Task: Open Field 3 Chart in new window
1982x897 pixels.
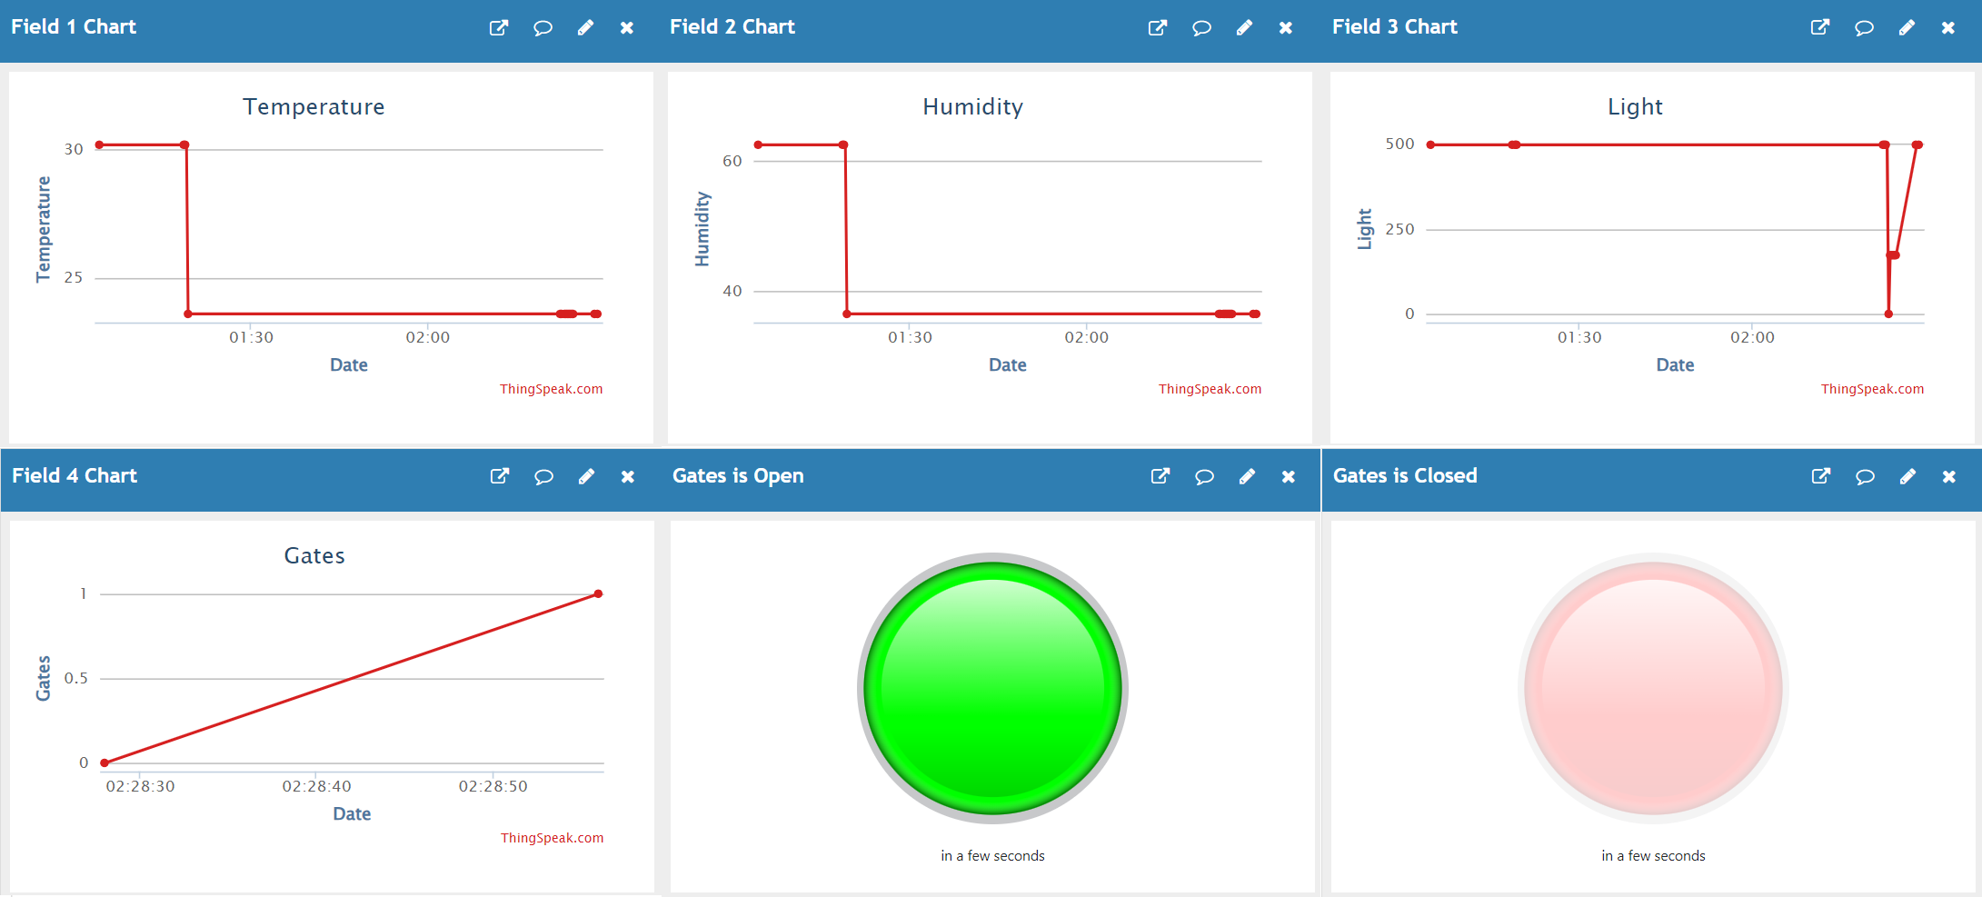Action: (x=1820, y=27)
